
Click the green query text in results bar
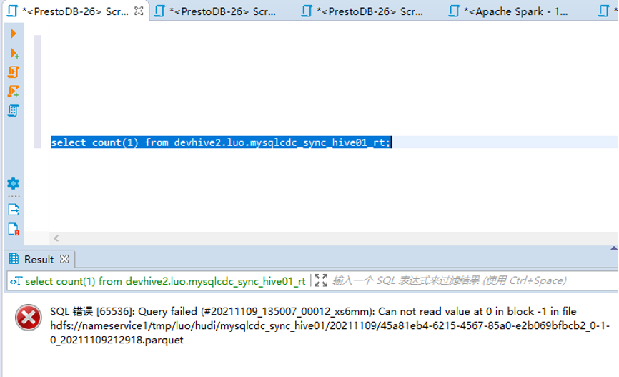pyautogui.click(x=165, y=281)
